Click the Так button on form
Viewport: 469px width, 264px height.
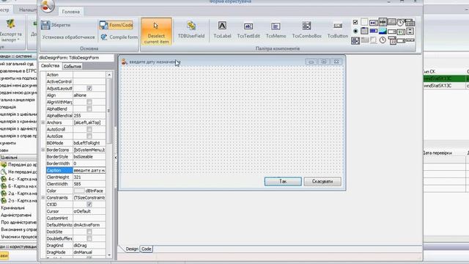coord(283,181)
